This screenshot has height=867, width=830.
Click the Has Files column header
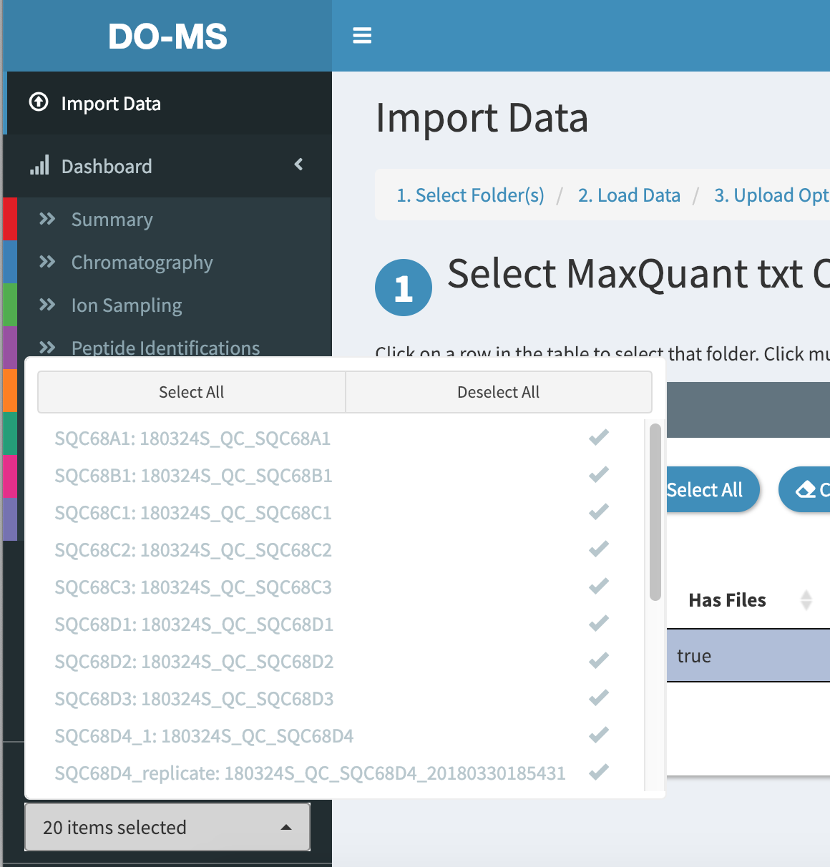tap(727, 599)
